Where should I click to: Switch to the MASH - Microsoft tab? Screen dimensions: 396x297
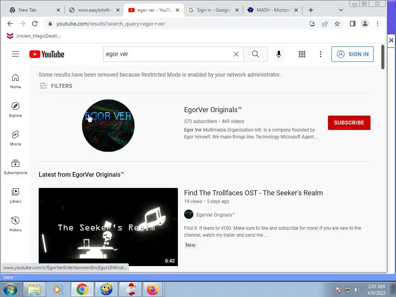[273, 10]
